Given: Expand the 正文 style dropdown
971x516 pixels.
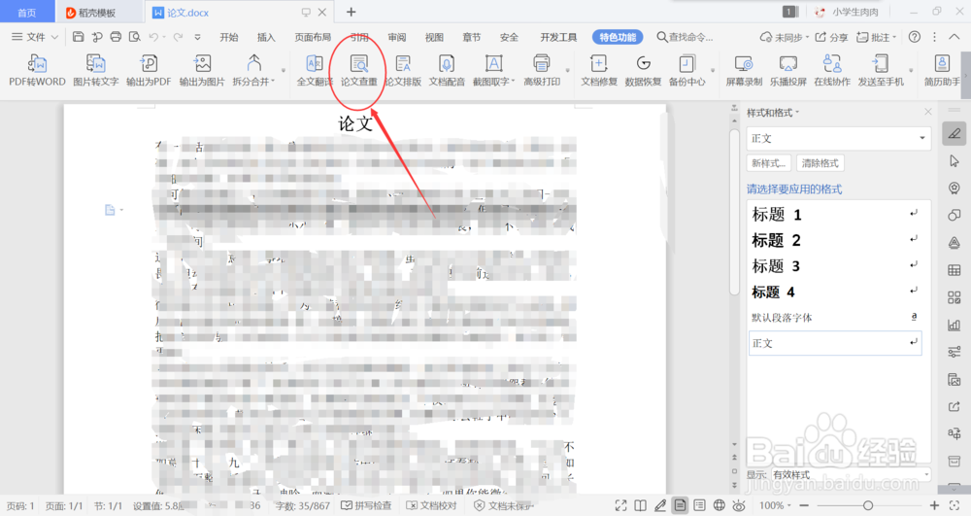Looking at the screenshot, I should 922,138.
